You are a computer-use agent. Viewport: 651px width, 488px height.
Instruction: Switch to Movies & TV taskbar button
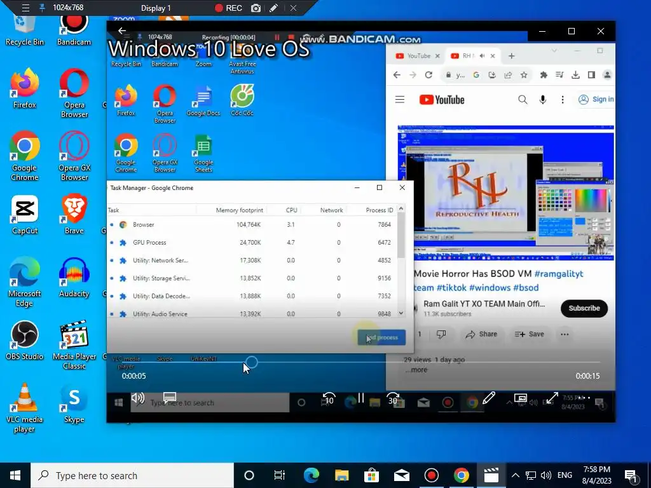pos(491,475)
